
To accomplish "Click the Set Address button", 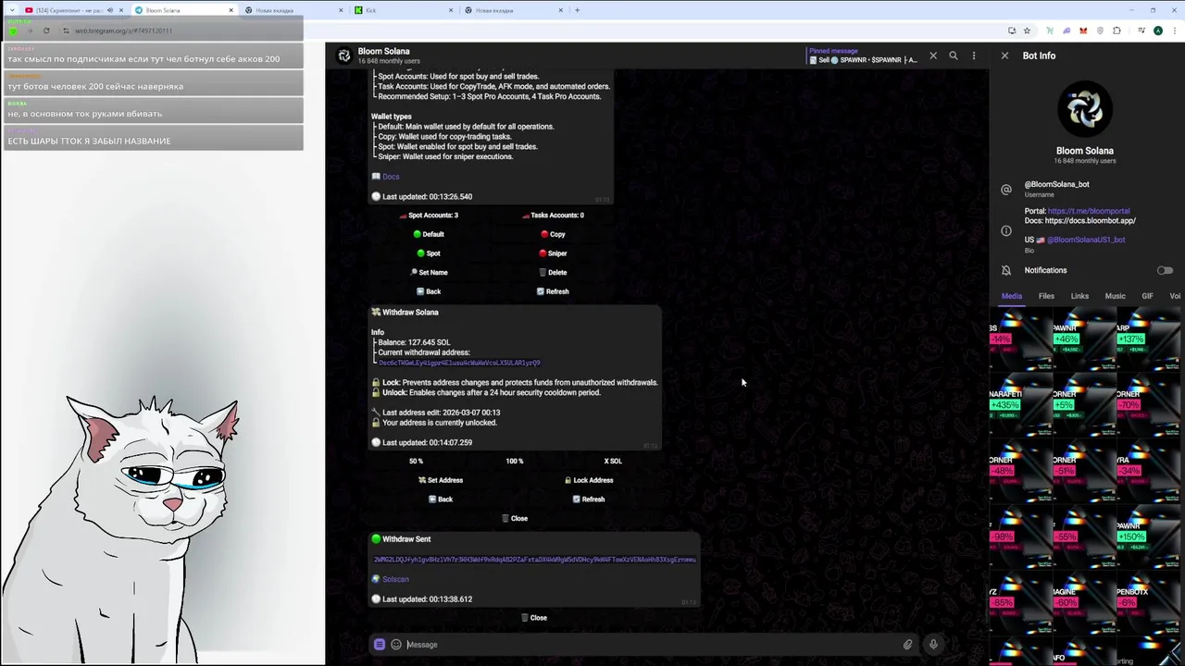I will click(x=441, y=480).
